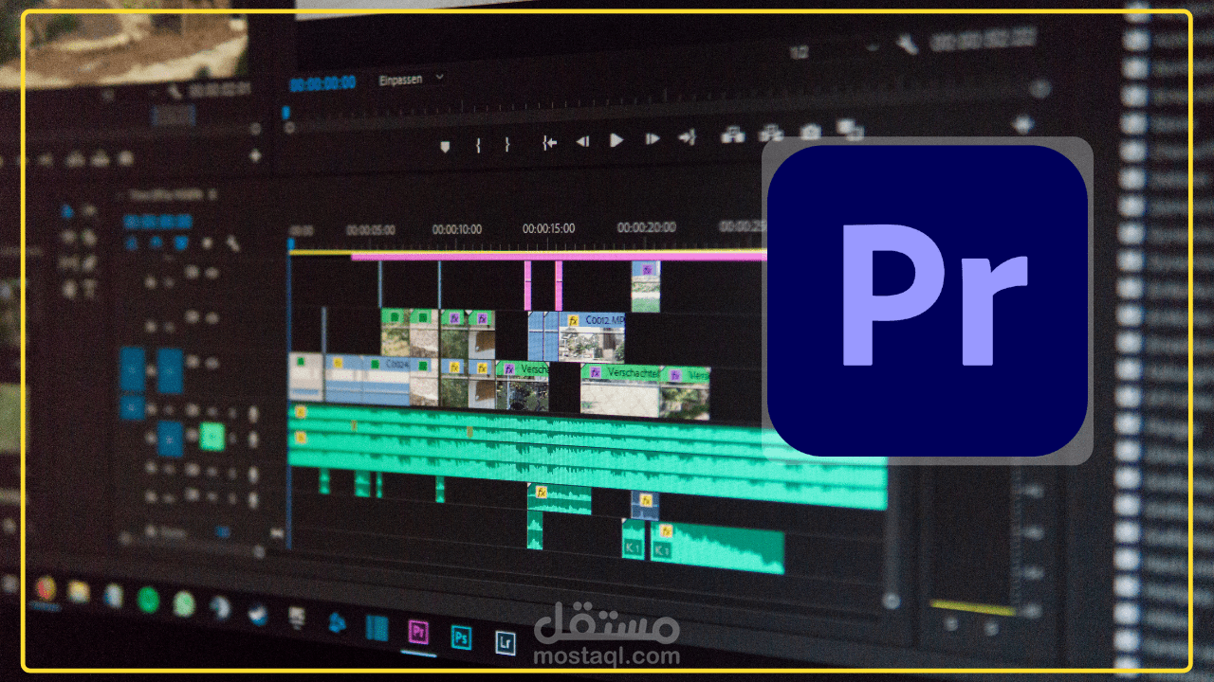Open the yellow folder File Explorer taskbar icon

(x=78, y=592)
